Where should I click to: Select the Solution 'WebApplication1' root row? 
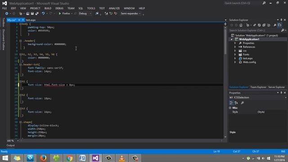pyautogui.click(x=256, y=36)
